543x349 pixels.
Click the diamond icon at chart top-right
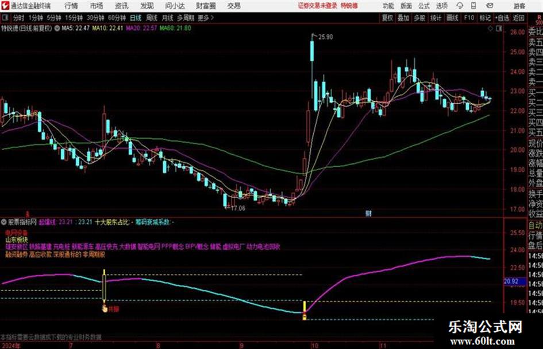490,29
